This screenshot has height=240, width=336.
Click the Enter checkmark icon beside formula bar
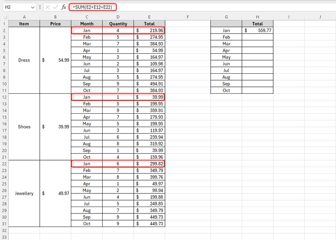point(55,7)
